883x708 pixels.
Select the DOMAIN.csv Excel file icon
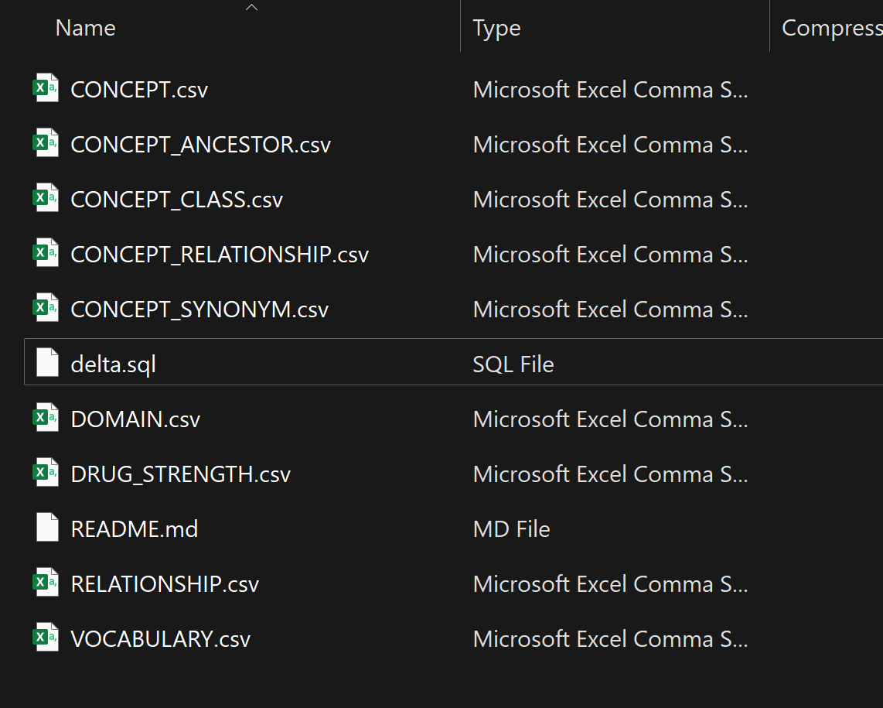46,418
